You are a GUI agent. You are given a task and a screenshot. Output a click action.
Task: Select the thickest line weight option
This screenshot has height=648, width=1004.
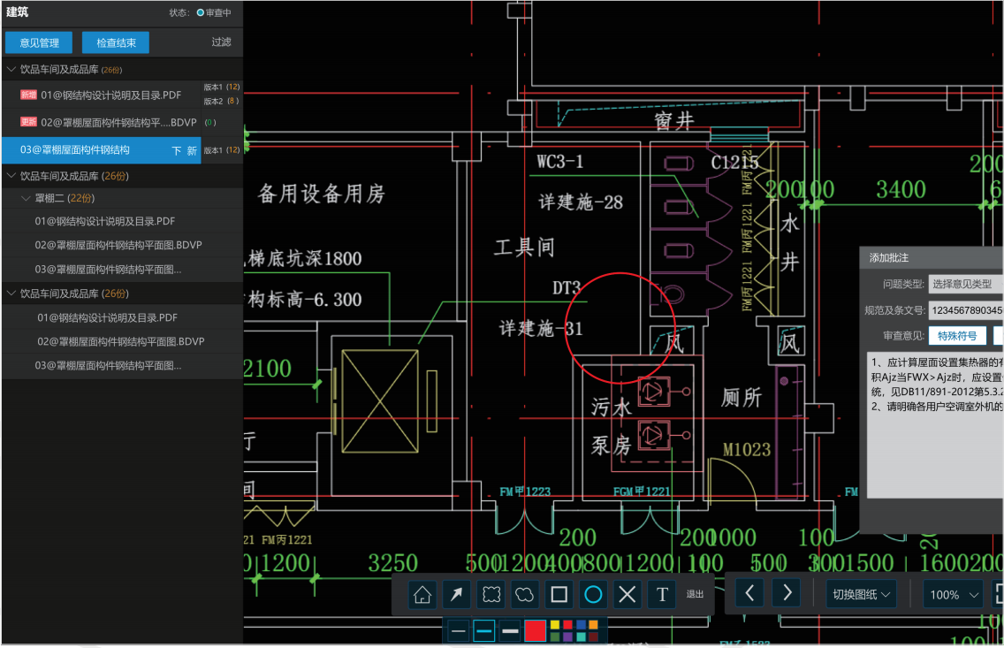(510, 630)
